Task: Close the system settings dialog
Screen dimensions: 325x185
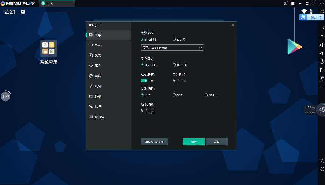Action: click(233, 25)
